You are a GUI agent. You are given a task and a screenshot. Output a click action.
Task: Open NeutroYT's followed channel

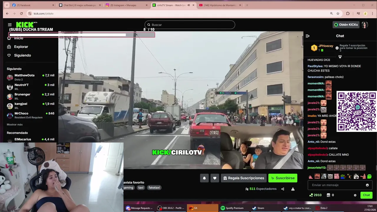(x=31, y=87)
